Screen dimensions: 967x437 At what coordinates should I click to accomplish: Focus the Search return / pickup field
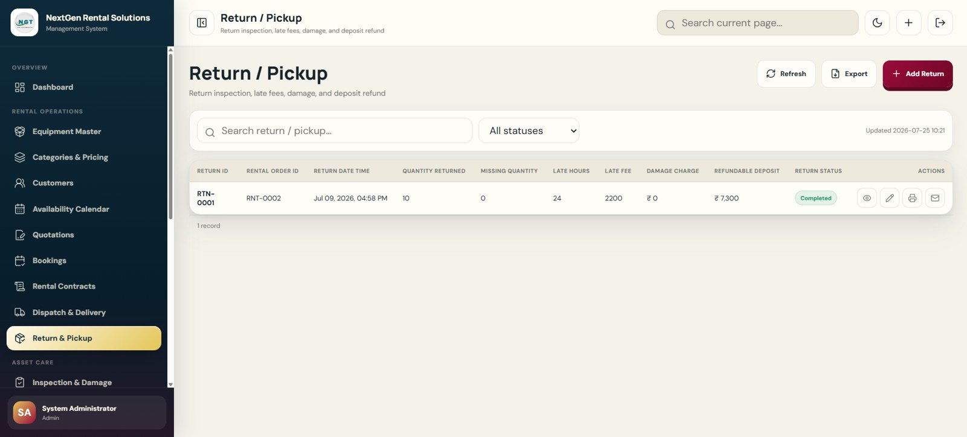point(334,130)
